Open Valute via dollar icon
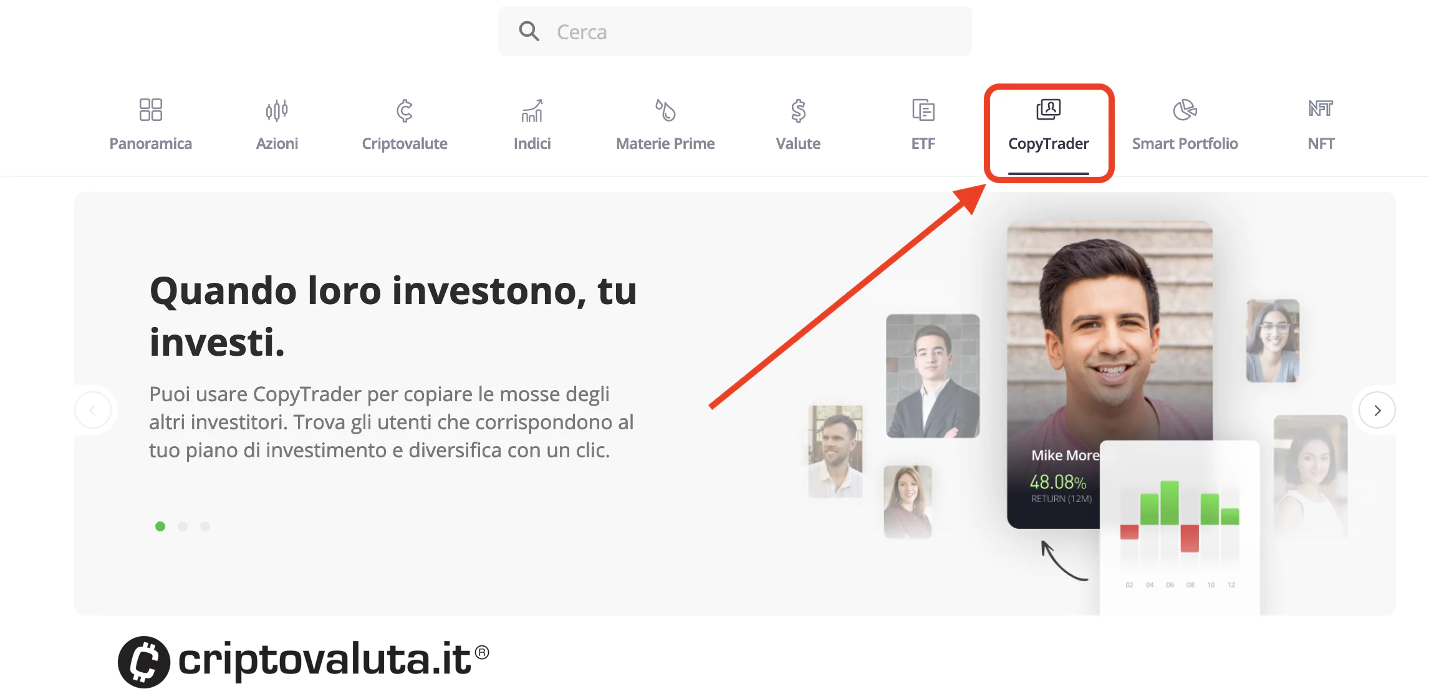This screenshot has height=694, width=1429. [798, 111]
